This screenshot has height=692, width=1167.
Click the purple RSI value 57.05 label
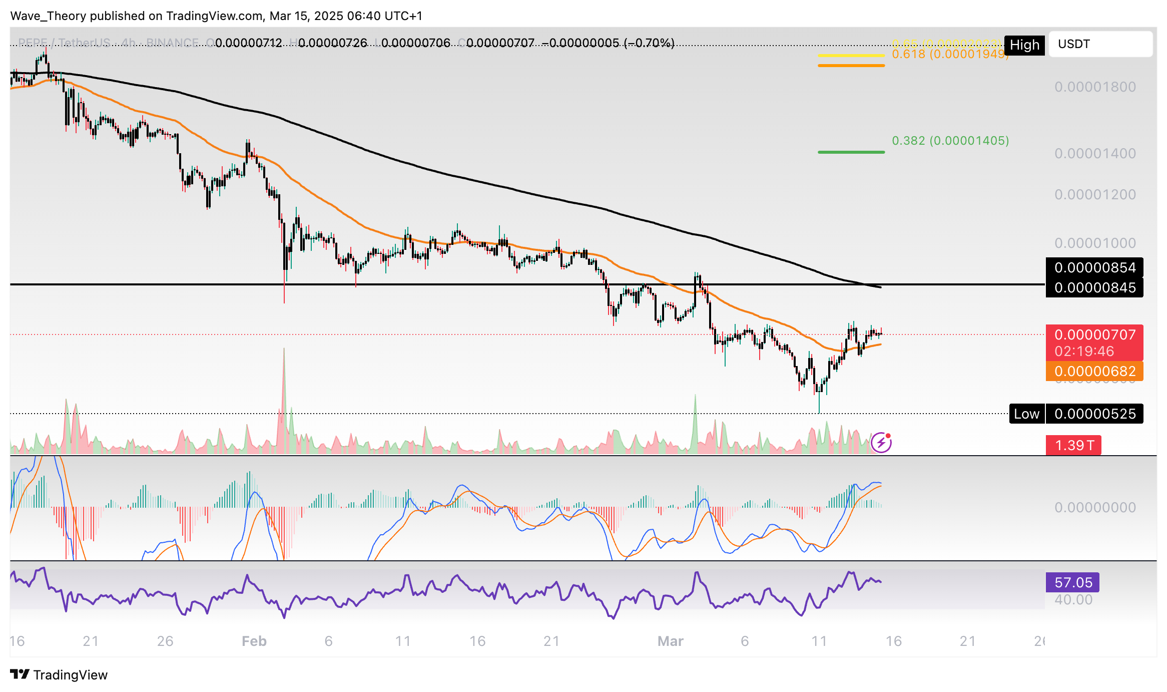click(x=1072, y=582)
